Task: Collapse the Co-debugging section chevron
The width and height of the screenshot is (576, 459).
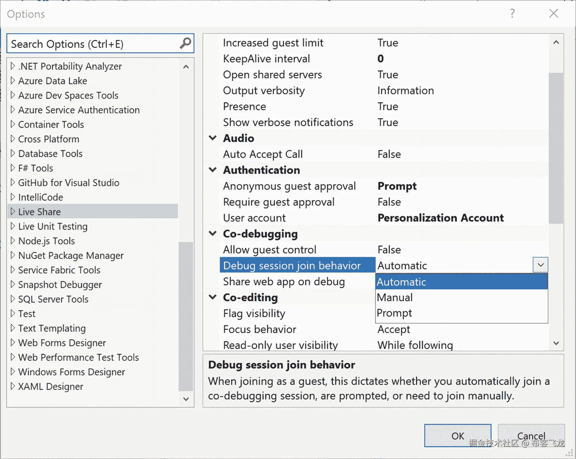Action: pyautogui.click(x=213, y=233)
